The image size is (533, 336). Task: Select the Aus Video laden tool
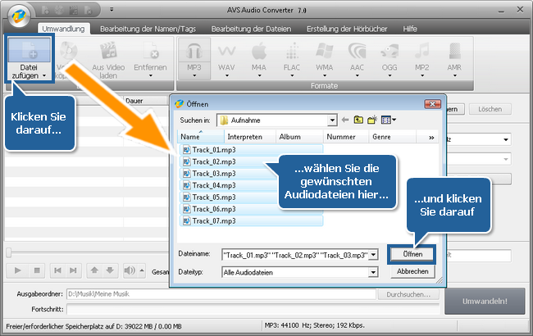[108, 60]
